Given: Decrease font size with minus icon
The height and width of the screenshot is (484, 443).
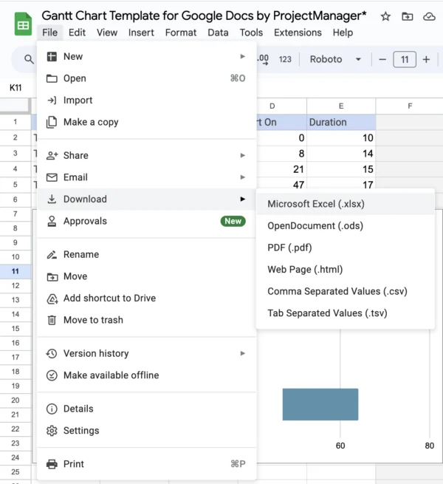Looking at the screenshot, I should (x=382, y=59).
